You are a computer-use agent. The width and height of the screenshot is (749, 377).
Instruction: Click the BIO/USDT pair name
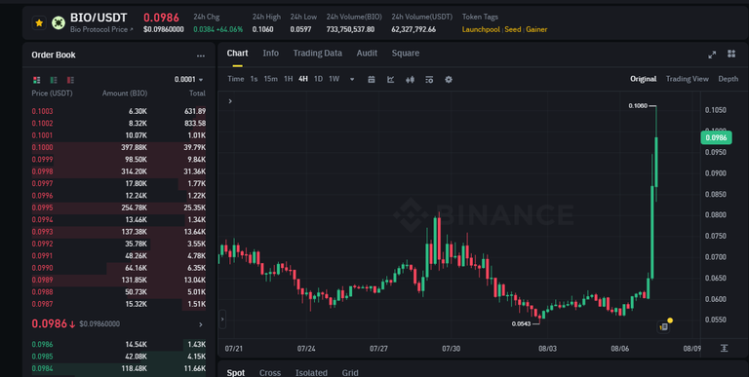[99, 19]
